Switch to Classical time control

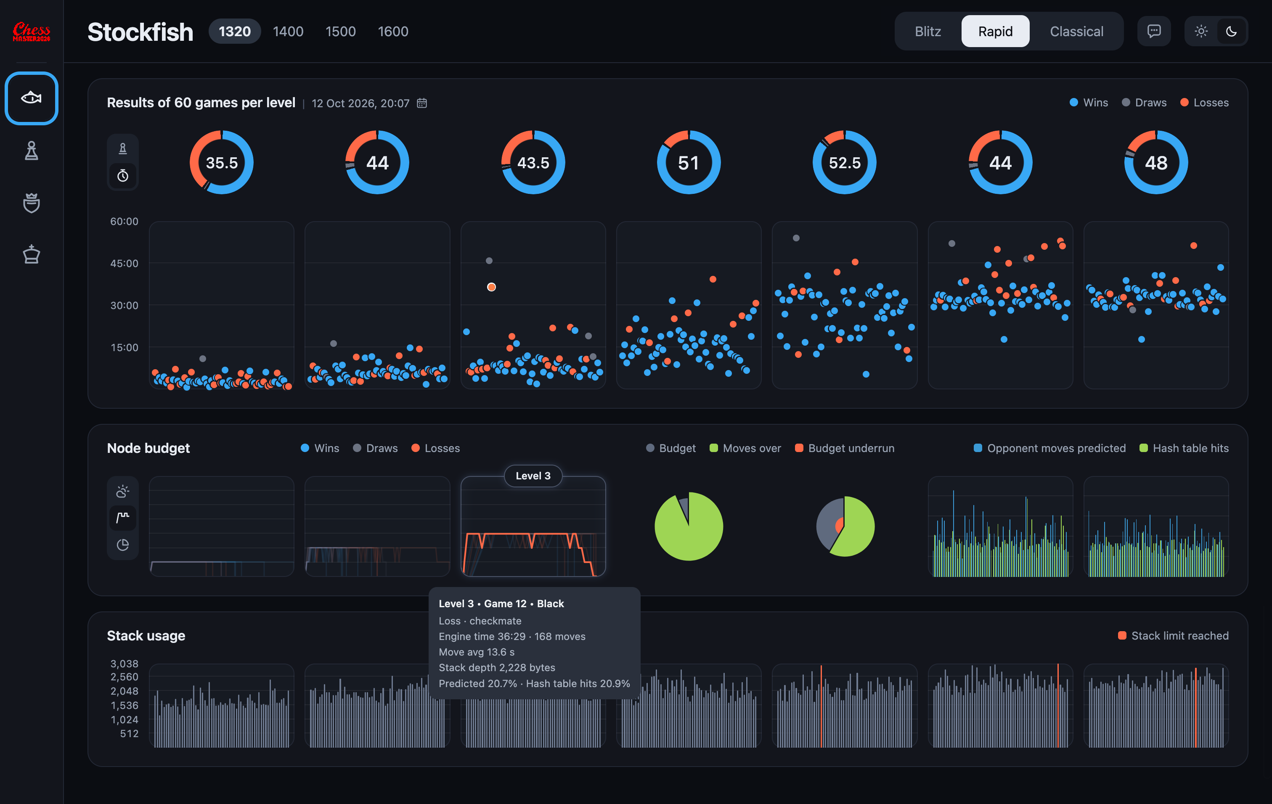click(1076, 31)
